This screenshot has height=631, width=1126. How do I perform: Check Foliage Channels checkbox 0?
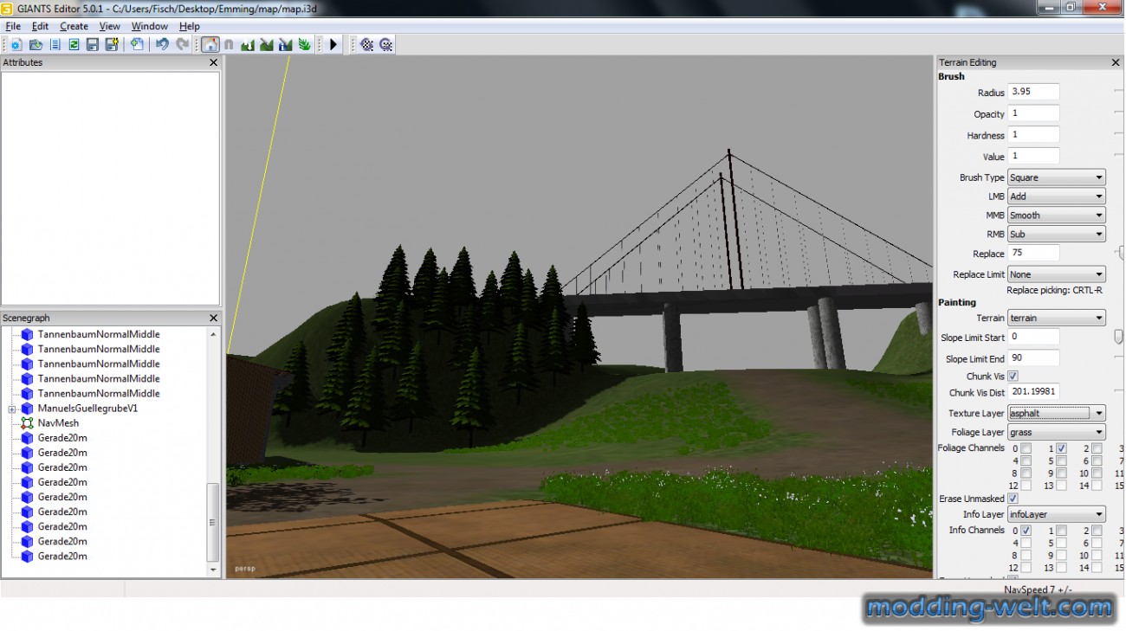1026,448
